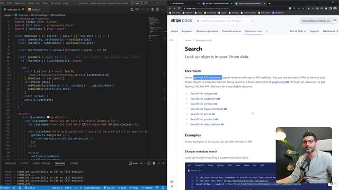
Task: Open the Search for charges link
Action: [x=203, y=93]
